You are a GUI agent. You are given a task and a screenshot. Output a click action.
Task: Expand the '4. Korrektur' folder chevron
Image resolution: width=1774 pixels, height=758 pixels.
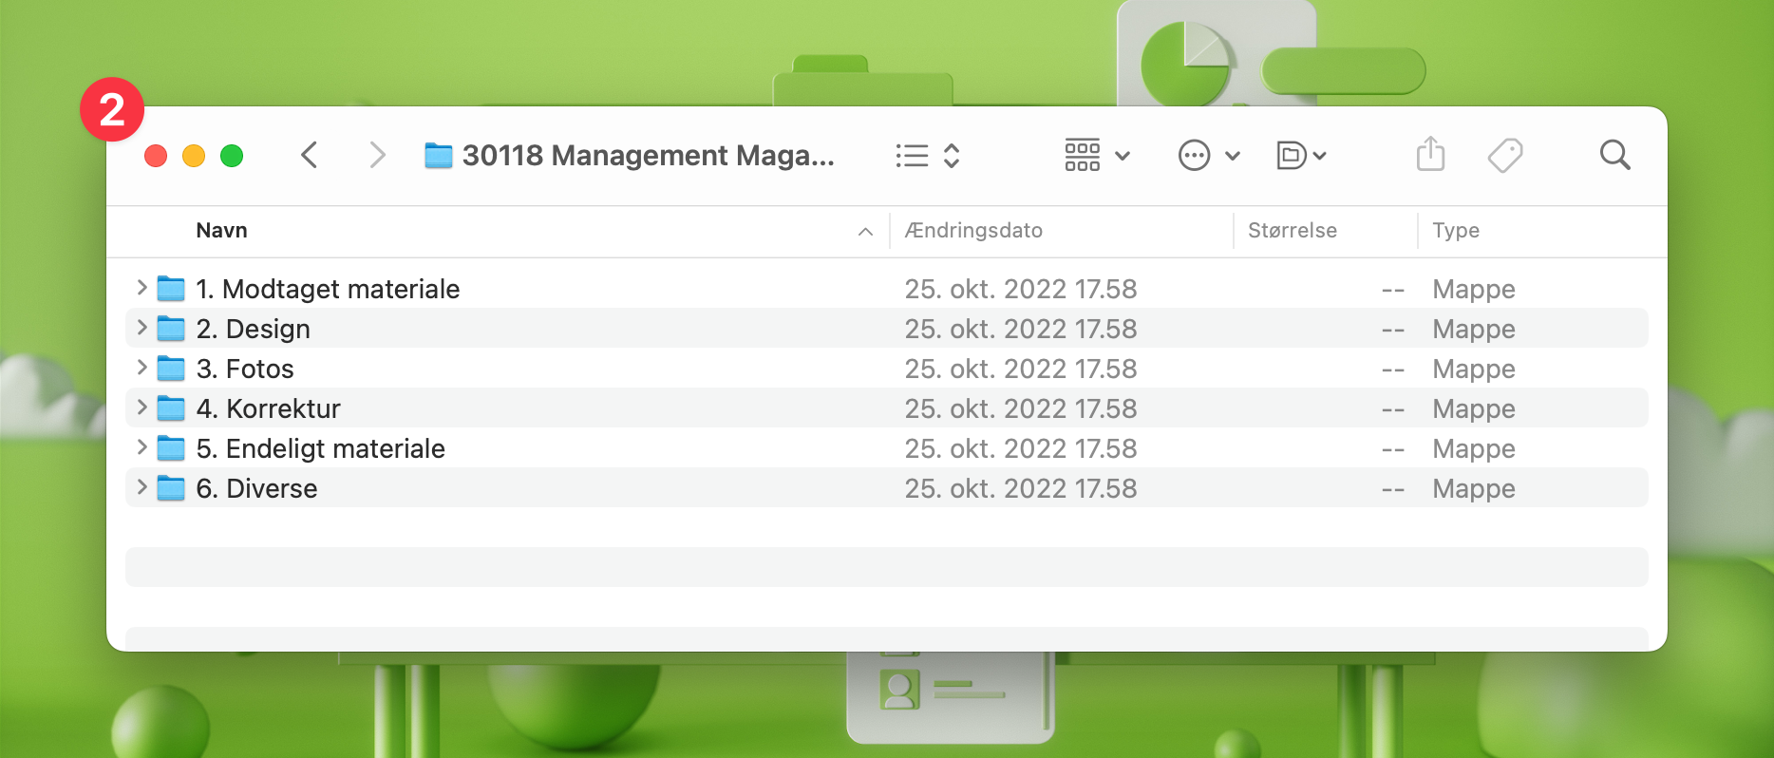point(142,407)
